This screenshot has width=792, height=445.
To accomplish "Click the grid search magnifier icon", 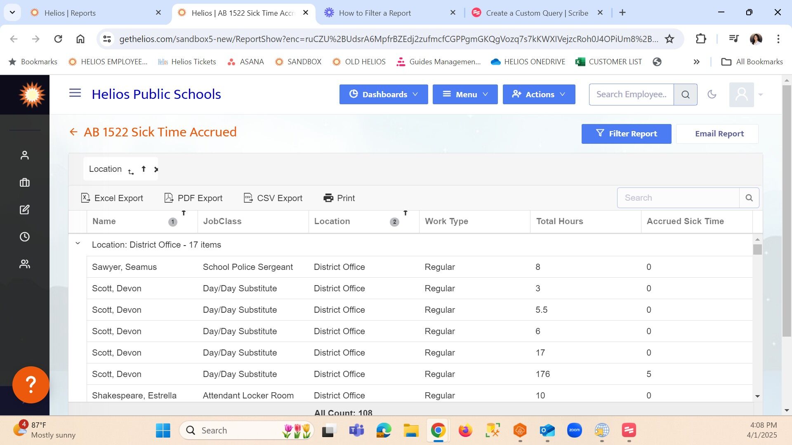I will pos(749,198).
